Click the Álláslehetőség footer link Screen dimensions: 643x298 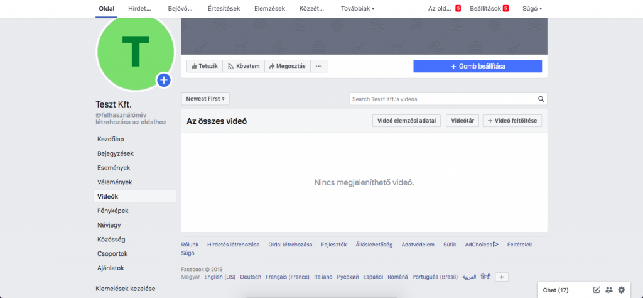(374, 245)
